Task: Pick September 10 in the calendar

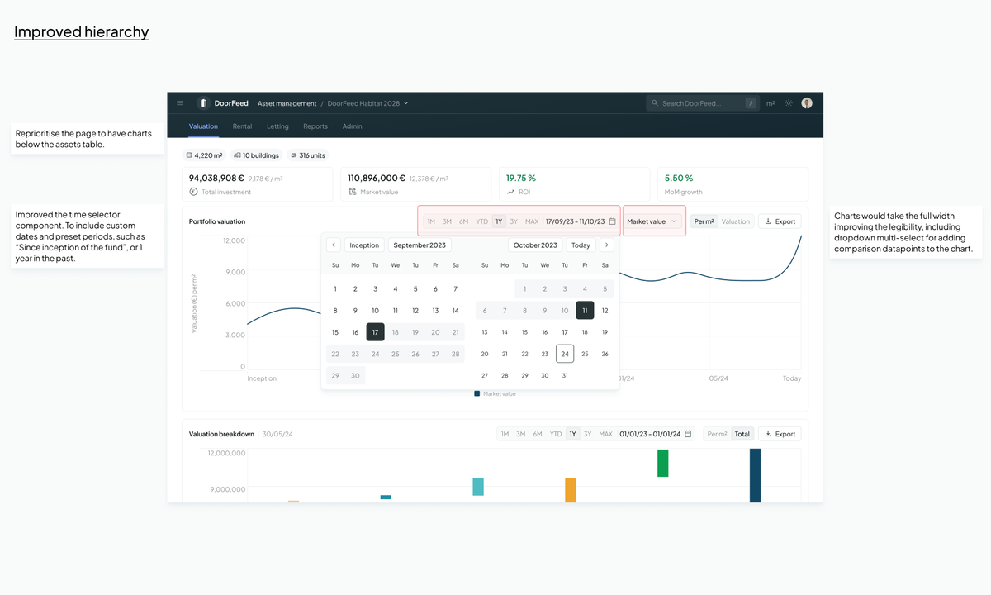Action: [x=375, y=311]
